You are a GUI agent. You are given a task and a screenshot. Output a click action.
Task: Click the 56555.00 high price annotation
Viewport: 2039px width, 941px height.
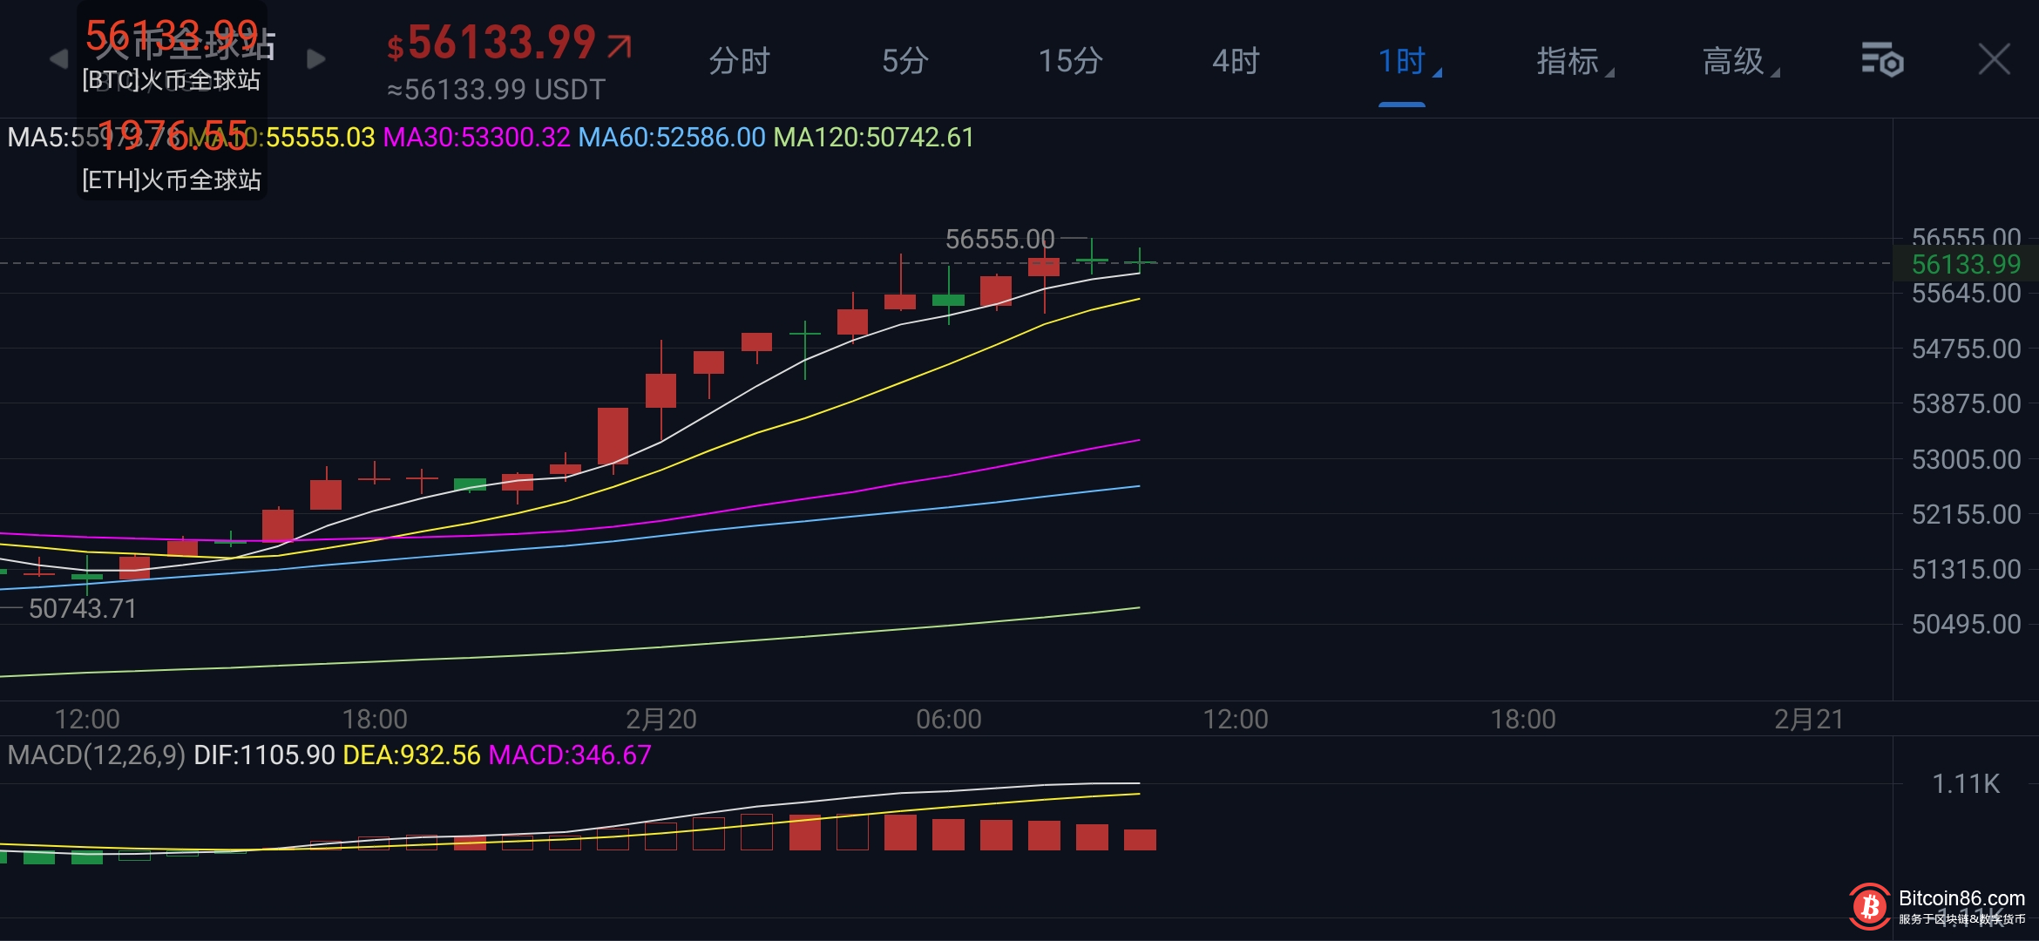[x=999, y=239]
